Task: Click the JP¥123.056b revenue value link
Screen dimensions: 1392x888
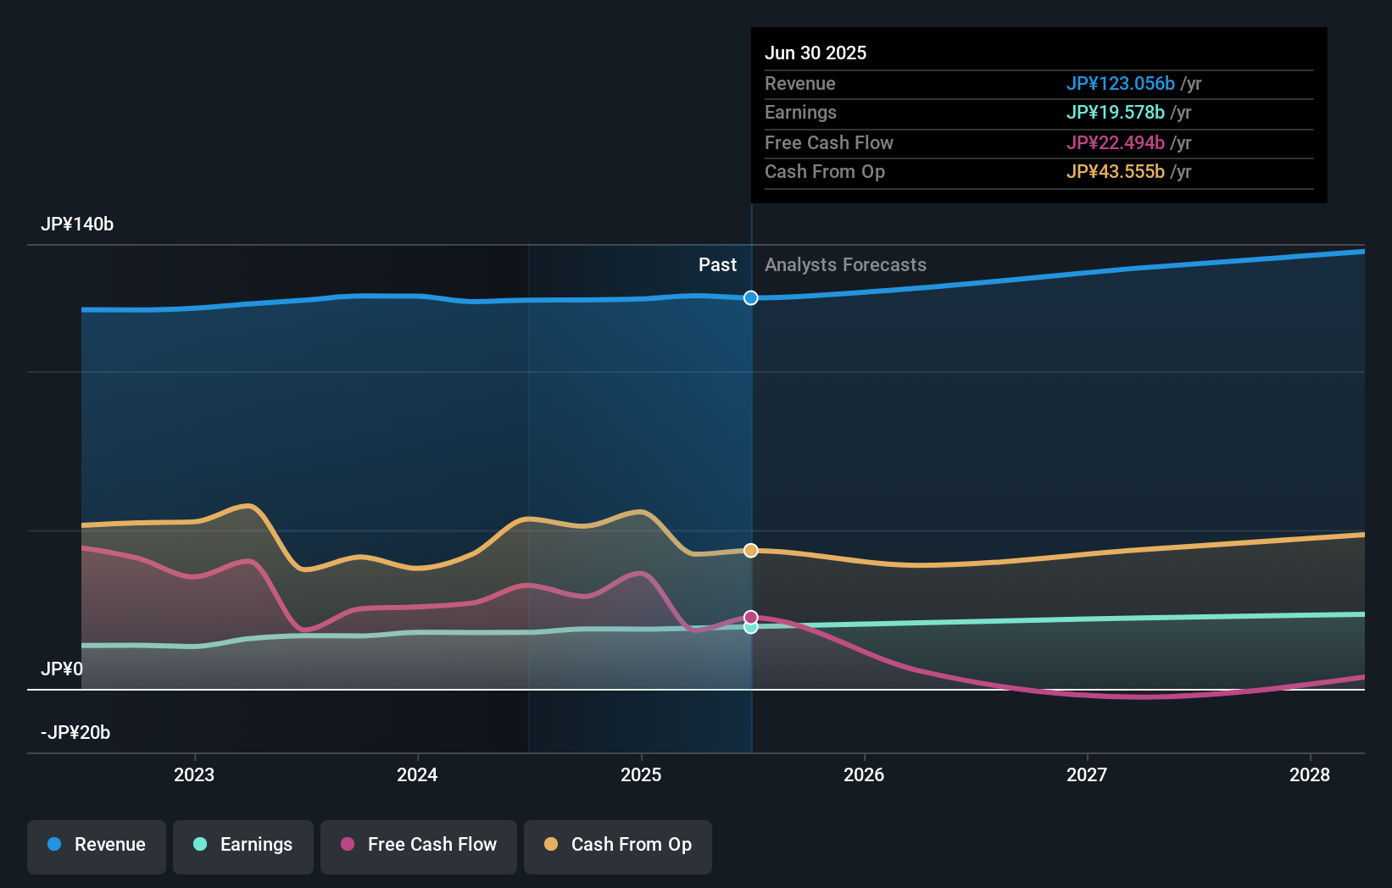Action: (1120, 83)
